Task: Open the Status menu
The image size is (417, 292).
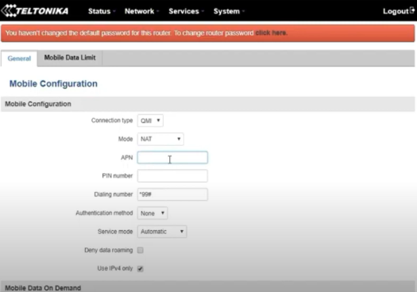Action: (99, 11)
